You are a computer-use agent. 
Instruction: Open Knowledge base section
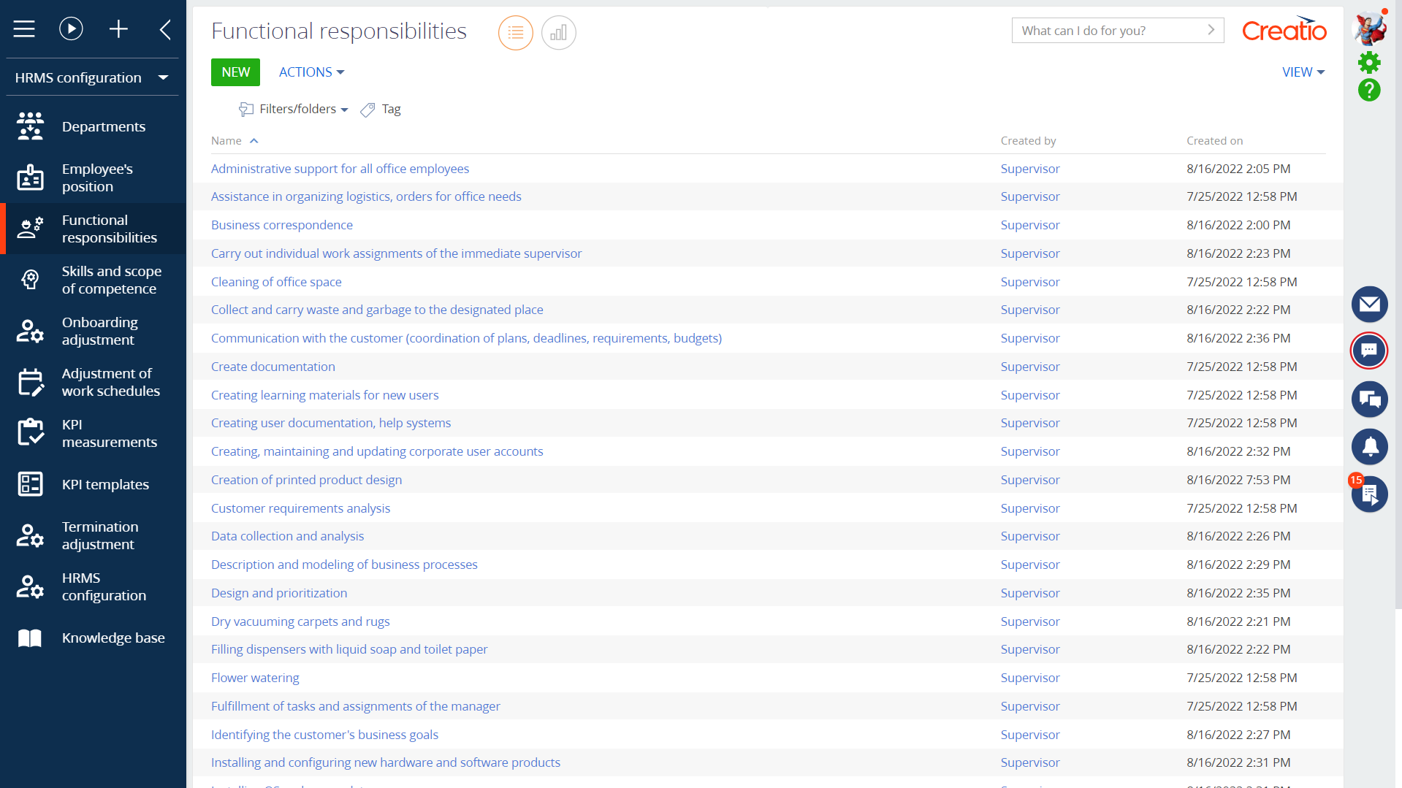(x=113, y=637)
